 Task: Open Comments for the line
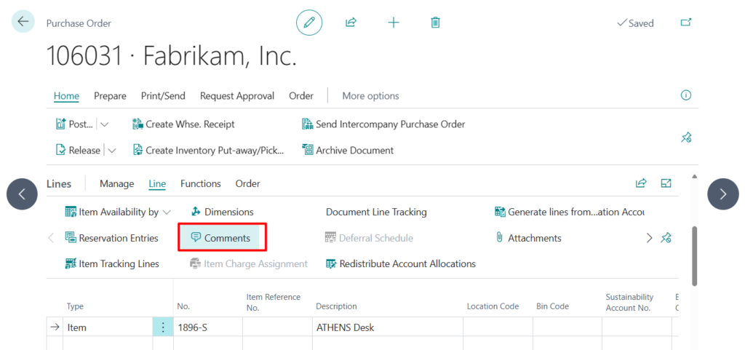[x=220, y=238]
